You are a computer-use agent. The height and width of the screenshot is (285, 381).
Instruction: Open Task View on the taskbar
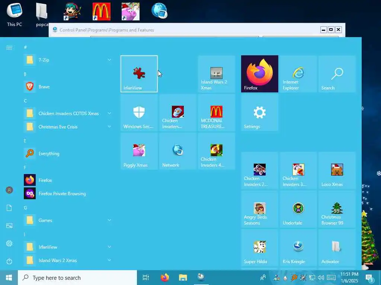coord(146,278)
